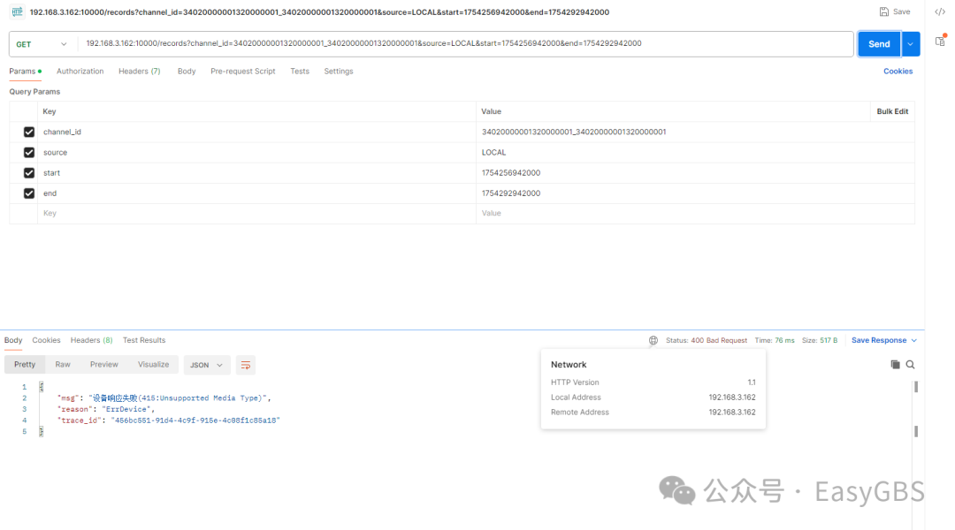Uncheck the channel_id parameter
The width and height of the screenshot is (955, 530).
click(x=28, y=132)
